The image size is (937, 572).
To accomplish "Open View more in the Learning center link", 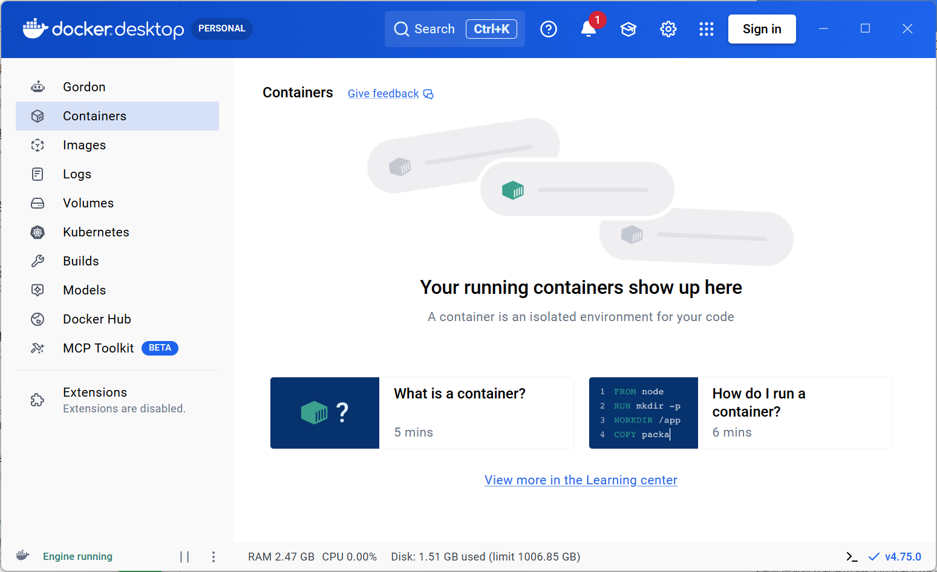I will (x=581, y=480).
